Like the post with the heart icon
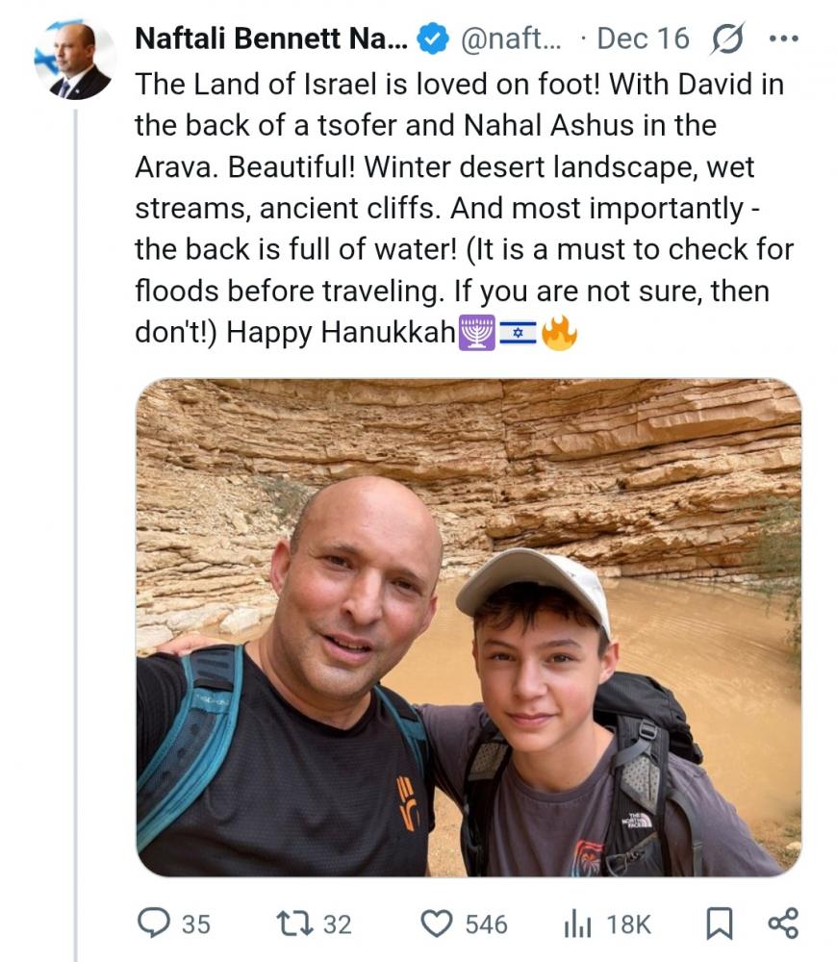 438,924
